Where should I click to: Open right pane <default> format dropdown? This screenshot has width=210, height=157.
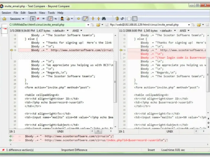(168, 31)
